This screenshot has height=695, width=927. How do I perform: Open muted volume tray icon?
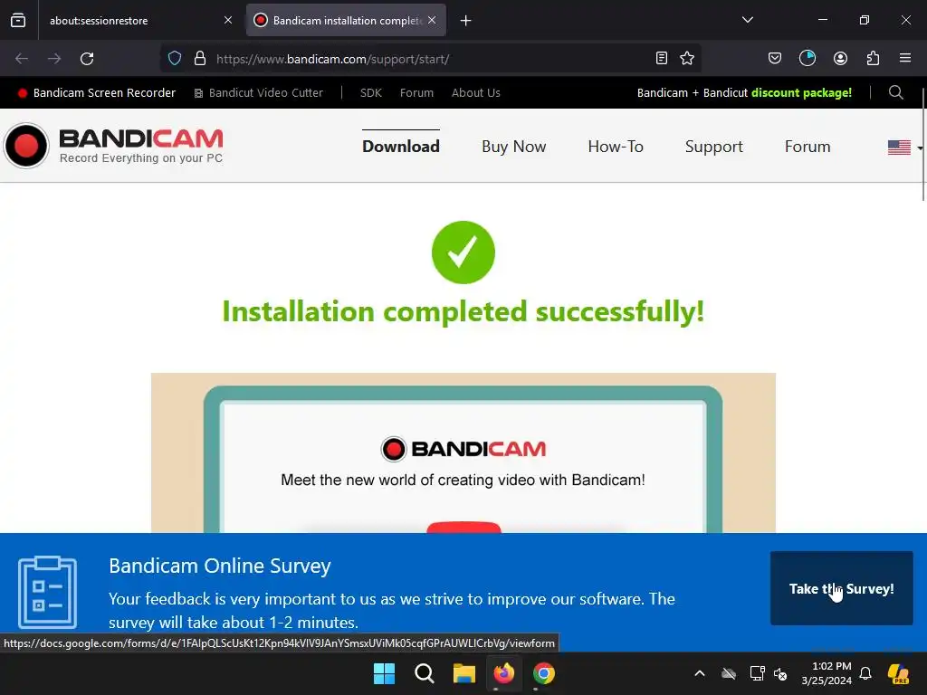(x=780, y=673)
